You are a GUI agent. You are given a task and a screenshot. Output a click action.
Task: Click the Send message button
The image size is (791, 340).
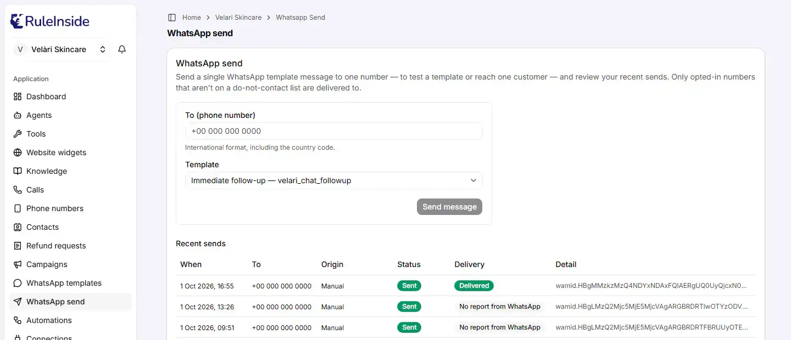coord(449,207)
